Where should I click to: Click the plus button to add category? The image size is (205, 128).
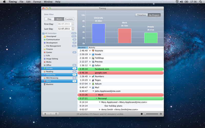[45, 114]
